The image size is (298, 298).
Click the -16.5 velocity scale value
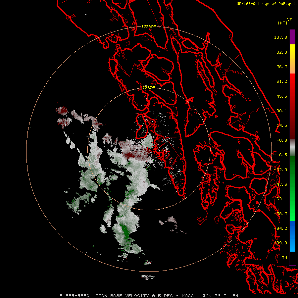(280, 155)
